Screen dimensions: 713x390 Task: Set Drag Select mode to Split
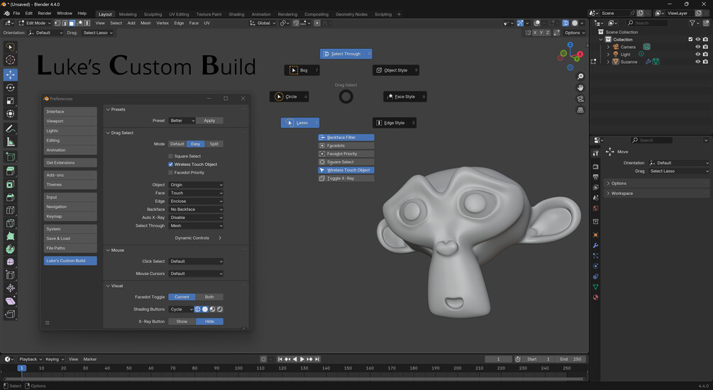click(x=214, y=144)
